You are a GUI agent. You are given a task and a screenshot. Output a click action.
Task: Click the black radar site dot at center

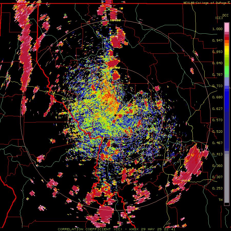point(116,115)
